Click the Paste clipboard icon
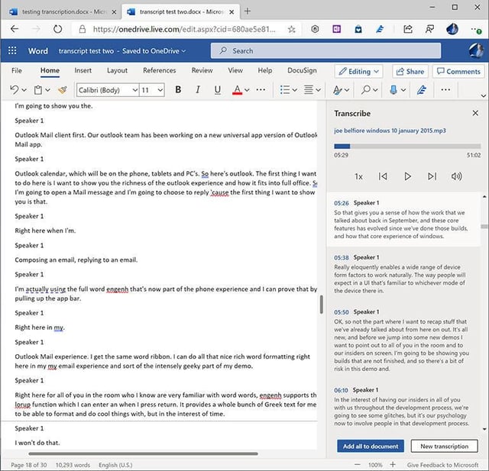 point(38,90)
